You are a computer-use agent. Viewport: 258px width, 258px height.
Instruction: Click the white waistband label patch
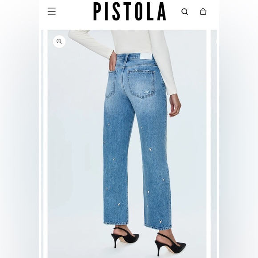click(146, 58)
